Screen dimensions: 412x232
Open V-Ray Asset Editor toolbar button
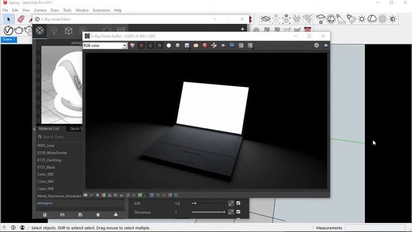(8, 30)
